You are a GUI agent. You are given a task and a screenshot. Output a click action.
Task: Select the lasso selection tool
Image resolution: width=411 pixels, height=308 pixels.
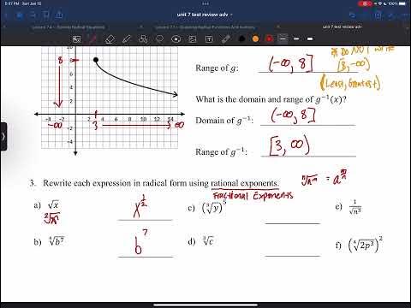[159, 39]
